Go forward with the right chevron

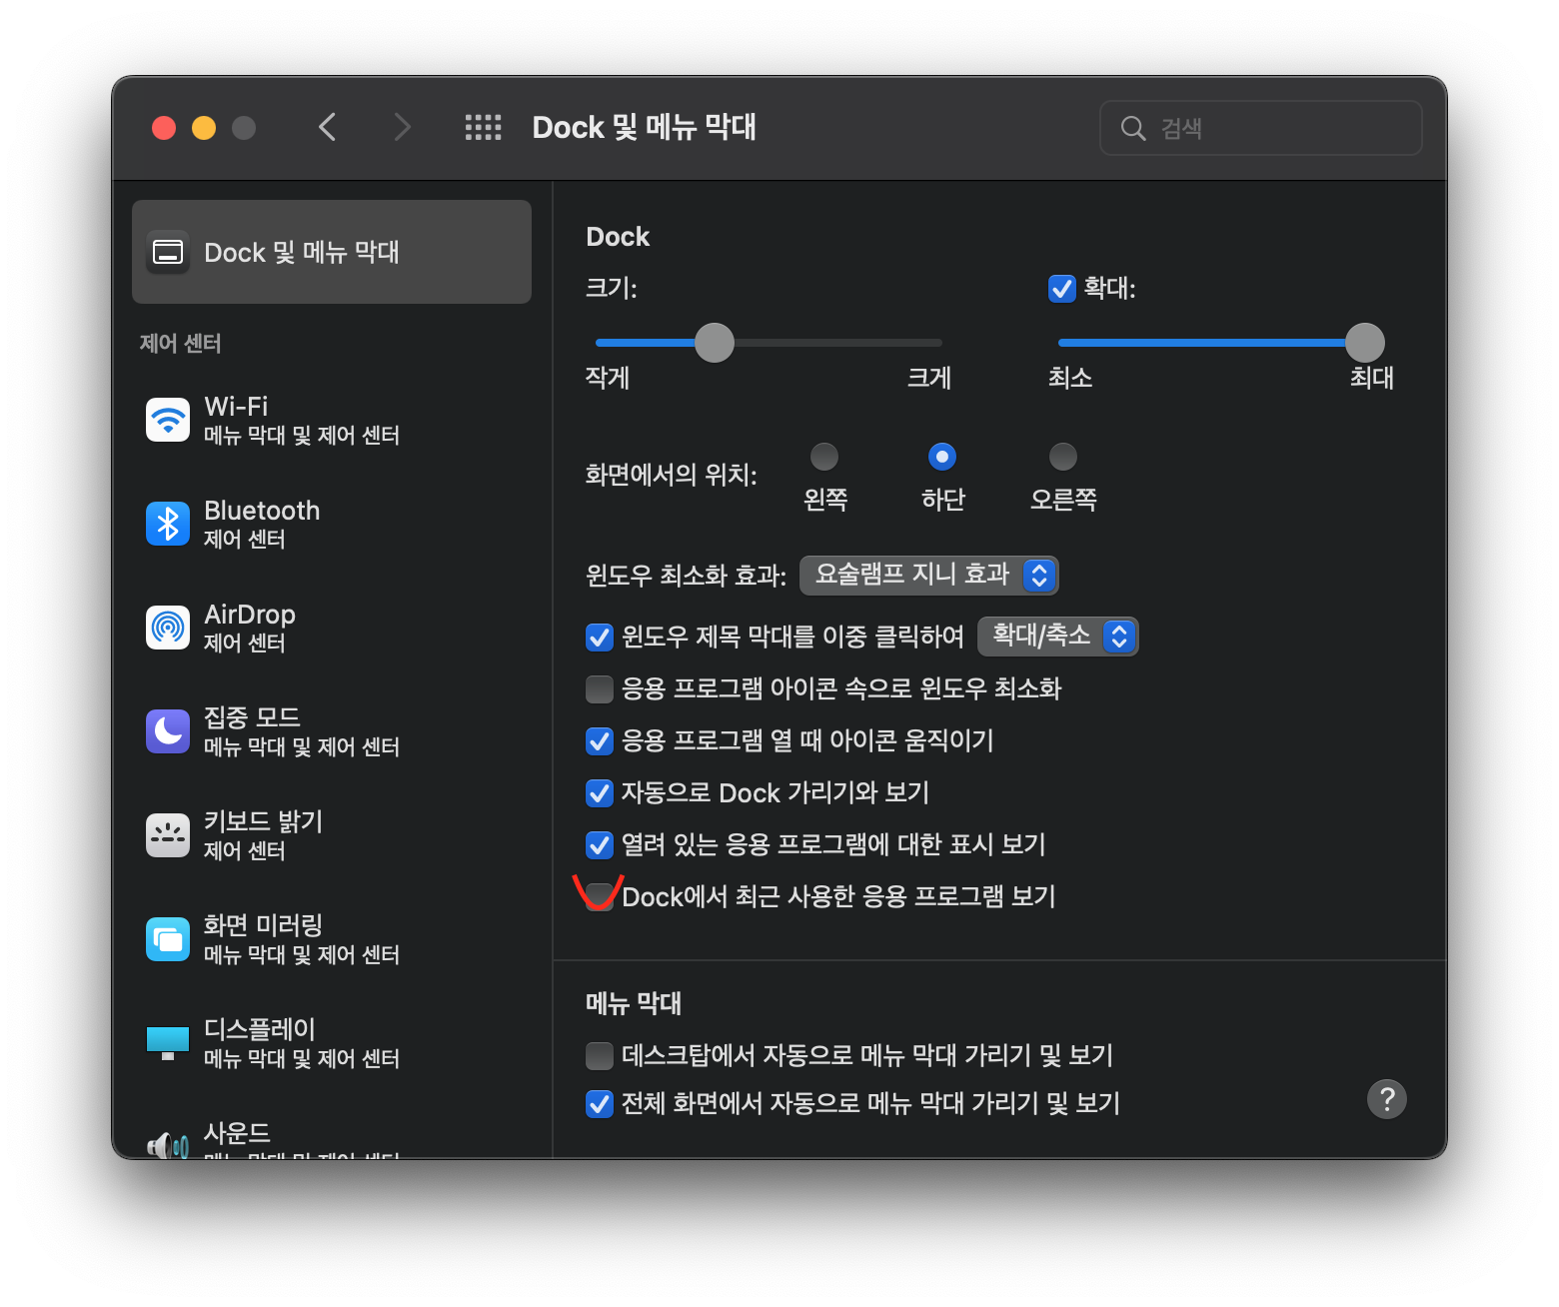pos(402,127)
